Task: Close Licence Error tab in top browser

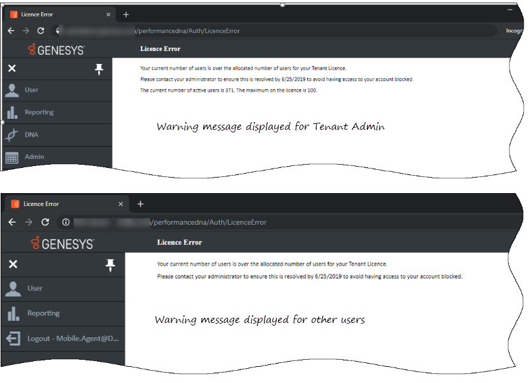Action: 108,14
